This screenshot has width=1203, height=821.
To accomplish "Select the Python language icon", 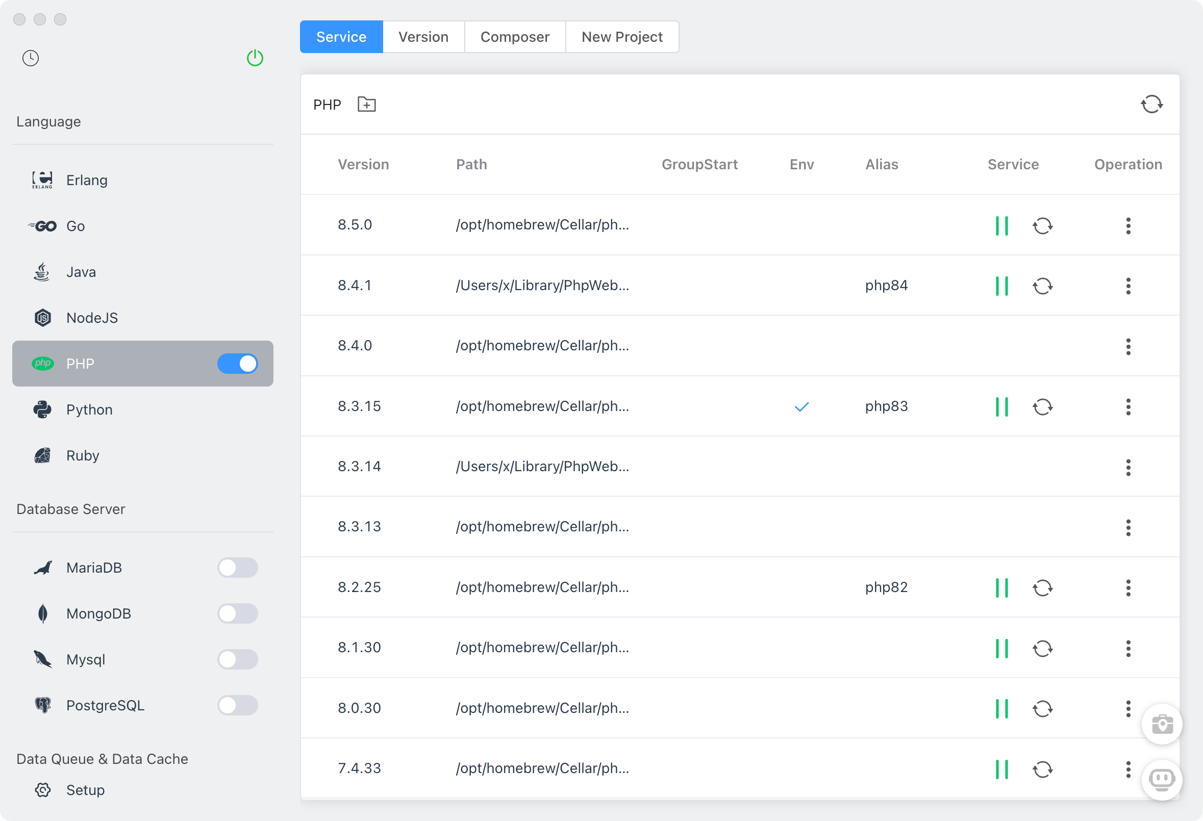I will click(x=42, y=409).
